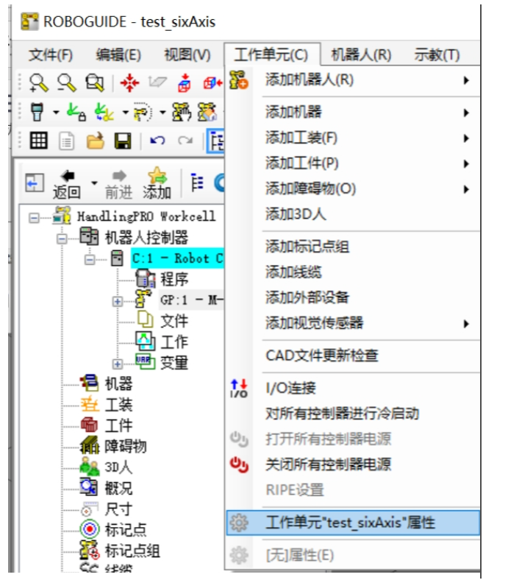Image resolution: width=522 pixels, height=580 pixels.
Task: Choose 添加外部设备 menu entry
Action: tap(353, 297)
